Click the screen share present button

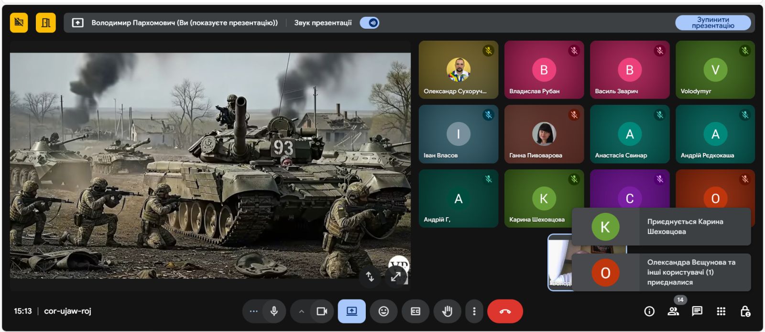[x=352, y=311]
